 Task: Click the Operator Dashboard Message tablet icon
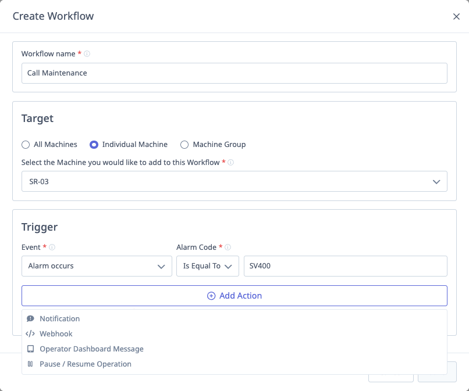point(30,349)
